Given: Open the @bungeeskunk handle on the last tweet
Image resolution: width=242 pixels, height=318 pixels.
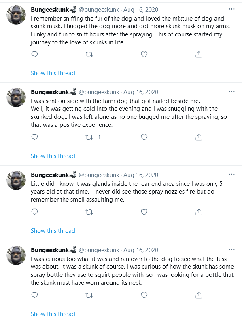Looking at the screenshot, I should point(99,250).
